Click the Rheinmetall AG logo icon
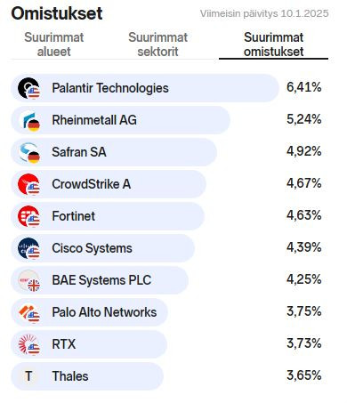The width and height of the screenshot is (347, 403). 28,120
